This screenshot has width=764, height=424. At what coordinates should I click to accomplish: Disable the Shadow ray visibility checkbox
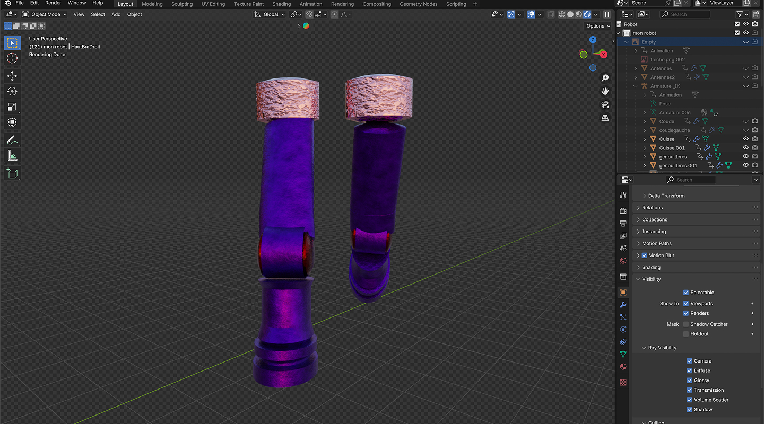(x=690, y=410)
